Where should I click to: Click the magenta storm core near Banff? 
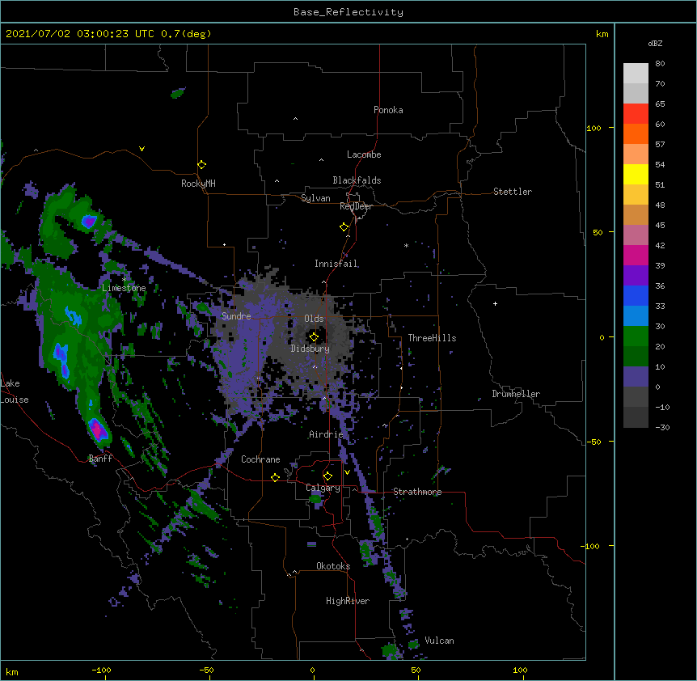[97, 430]
